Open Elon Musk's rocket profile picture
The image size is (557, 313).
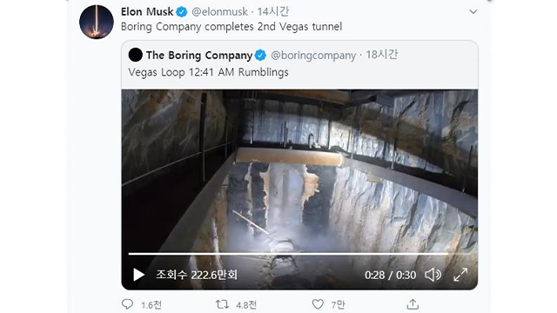click(97, 22)
